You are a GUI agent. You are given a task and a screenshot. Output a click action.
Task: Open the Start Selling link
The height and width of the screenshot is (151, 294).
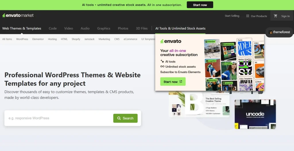coord(232,16)
